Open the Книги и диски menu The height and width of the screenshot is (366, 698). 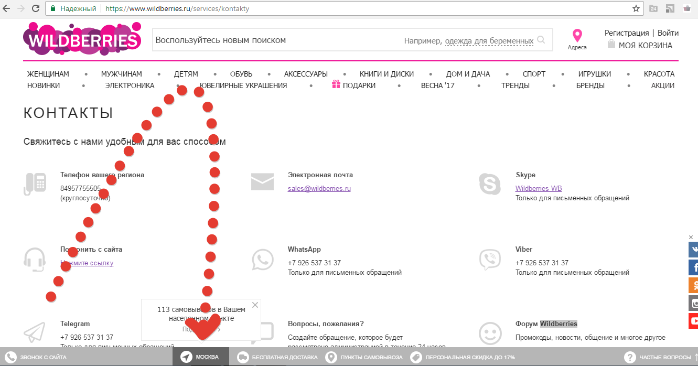pos(386,74)
